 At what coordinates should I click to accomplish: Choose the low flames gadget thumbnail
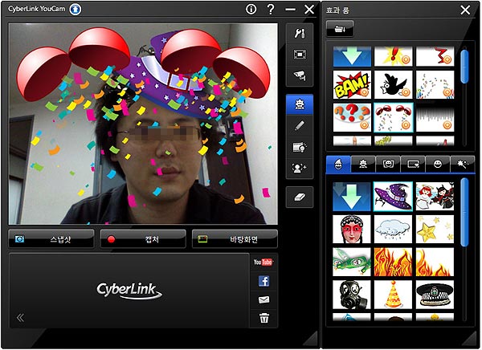tap(435, 262)
